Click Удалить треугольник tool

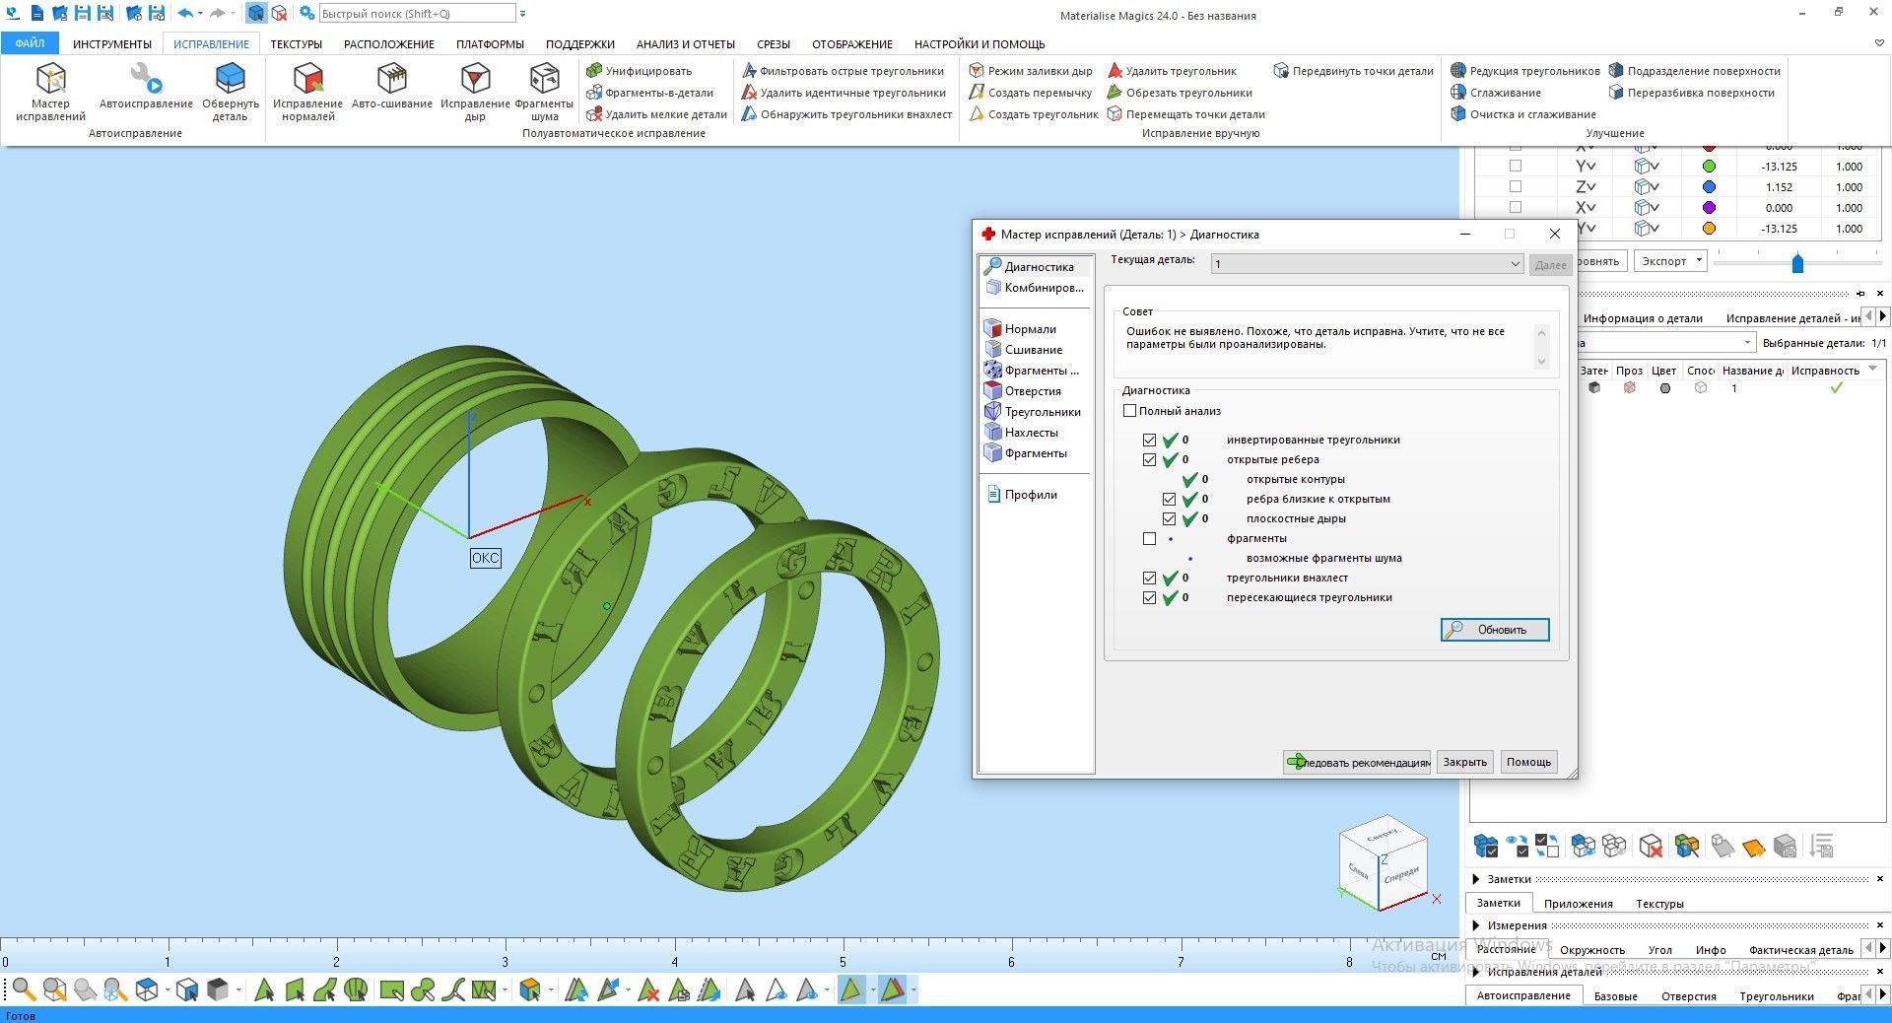[x=1172, y=71]
